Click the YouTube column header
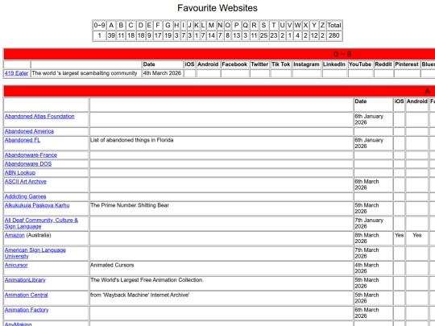 tap(360, 64)
